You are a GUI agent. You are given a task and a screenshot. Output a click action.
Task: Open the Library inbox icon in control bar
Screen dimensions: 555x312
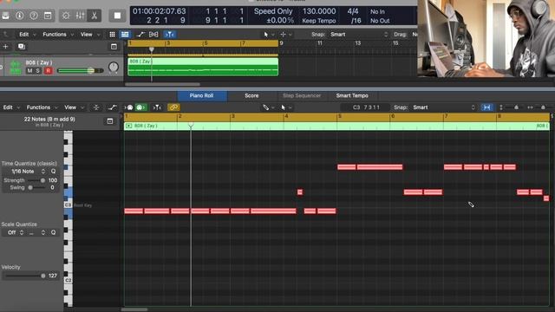coord(5,16)
